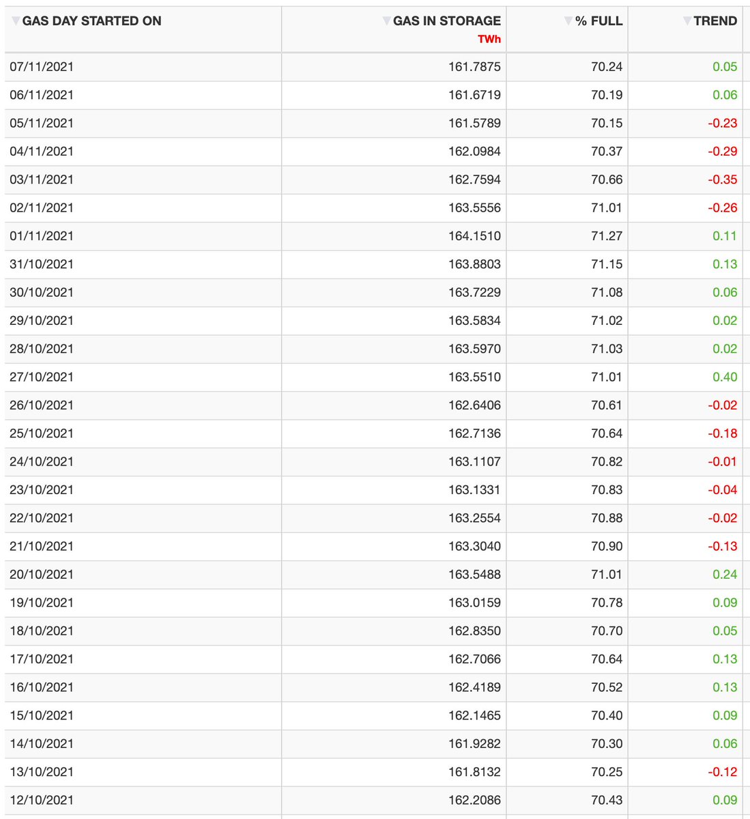
Task: Click storage value 161.6719
Action: coord(474,95)
